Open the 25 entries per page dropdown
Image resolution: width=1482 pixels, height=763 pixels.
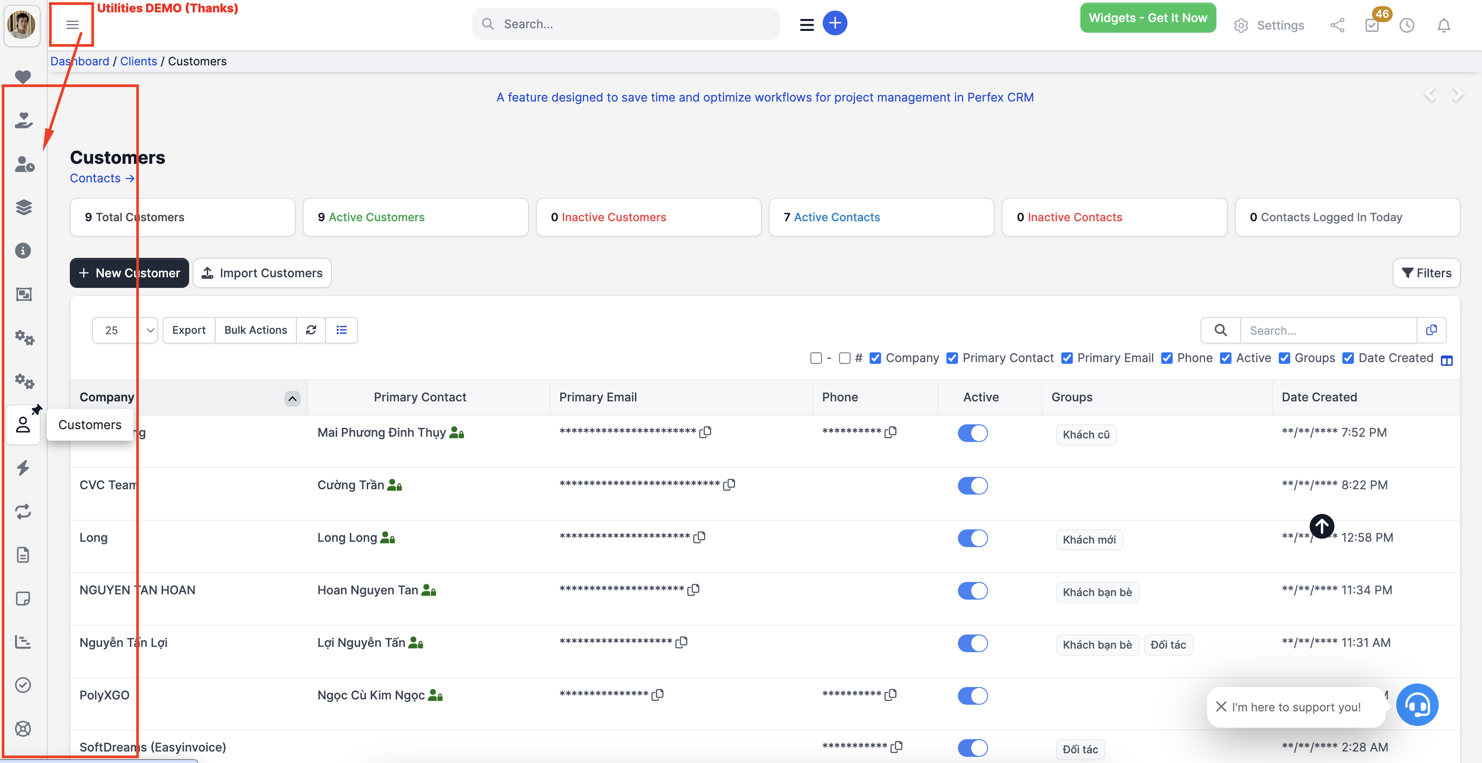click(x=124, y=330)
